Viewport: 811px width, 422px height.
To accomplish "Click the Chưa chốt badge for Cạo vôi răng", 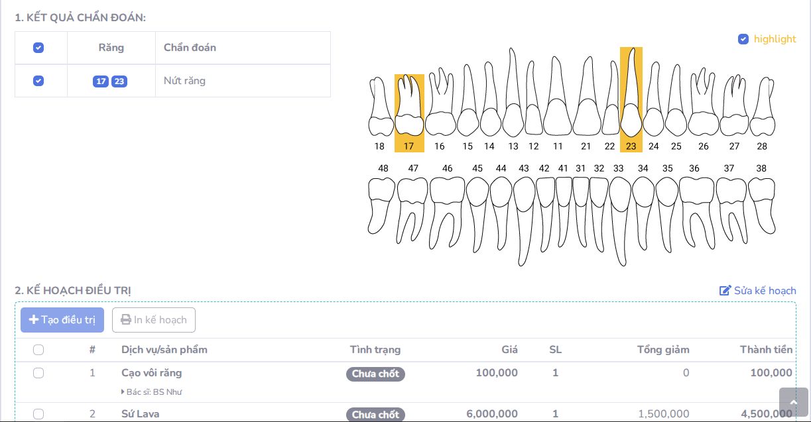I will pyautogui.click(x=375, y=374).
